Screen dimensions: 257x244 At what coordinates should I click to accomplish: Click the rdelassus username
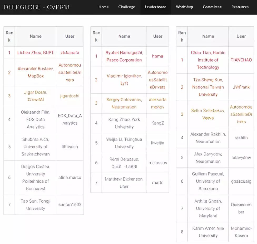pyautogui.click(x=157, y=163)
